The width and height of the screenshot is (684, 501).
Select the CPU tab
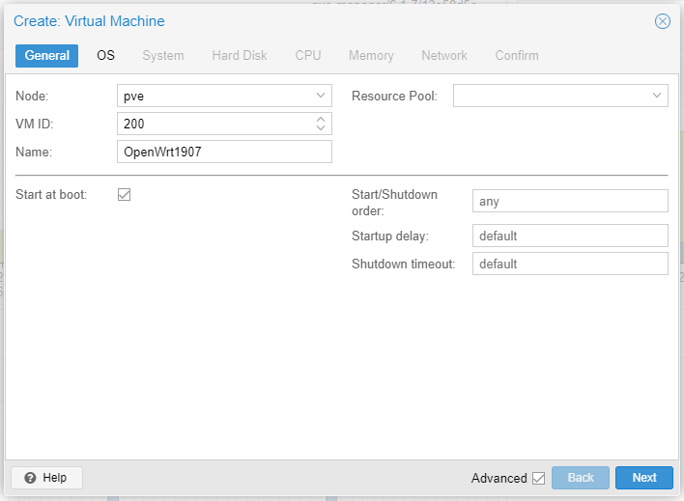(x=308, y=55)
